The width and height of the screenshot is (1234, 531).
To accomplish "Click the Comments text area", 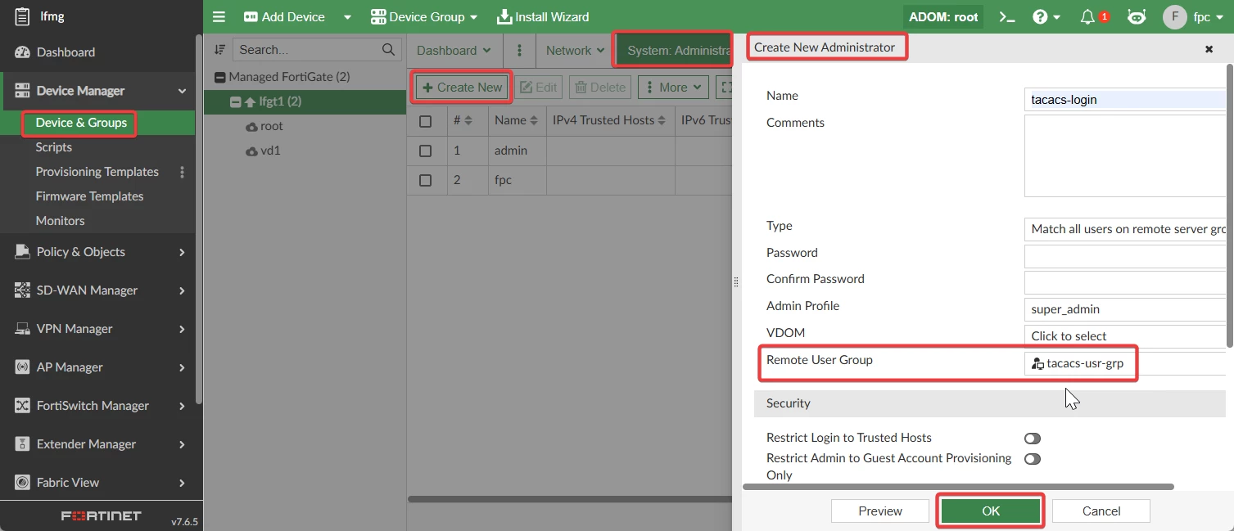I will coord(1125,155).
